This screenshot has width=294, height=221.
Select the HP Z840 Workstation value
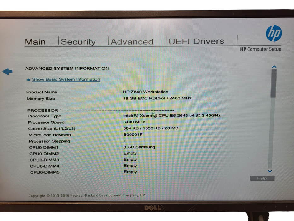click(146, 92)
